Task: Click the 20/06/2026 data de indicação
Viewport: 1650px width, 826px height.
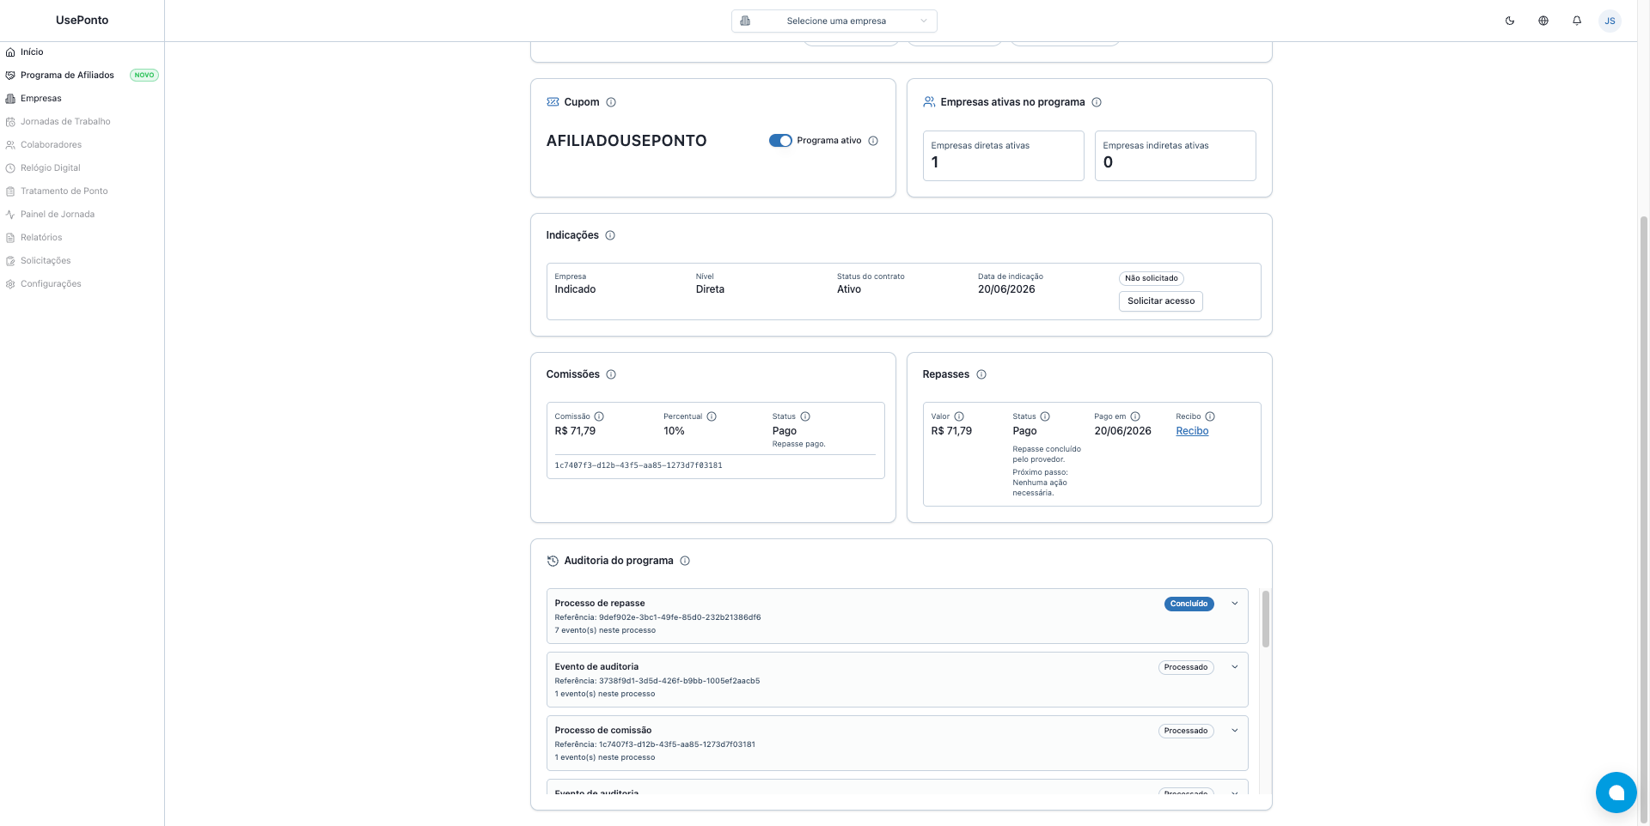Action: pos(1006,289)
